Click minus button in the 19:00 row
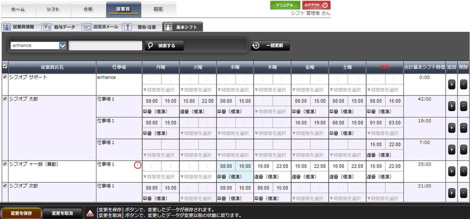Screen dimensions: 470x219 [463, 128]
